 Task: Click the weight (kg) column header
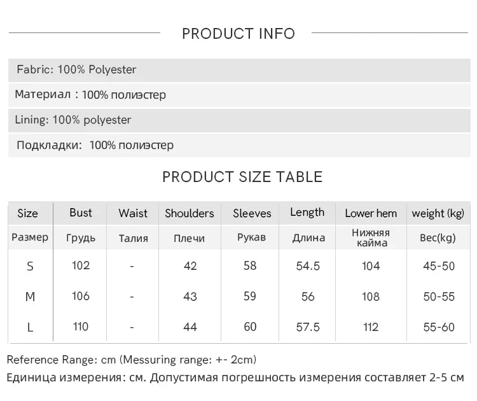438,213
